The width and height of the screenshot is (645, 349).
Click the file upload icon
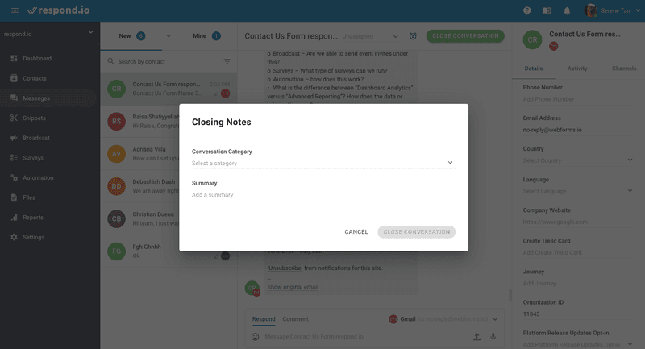click(476, 337)
